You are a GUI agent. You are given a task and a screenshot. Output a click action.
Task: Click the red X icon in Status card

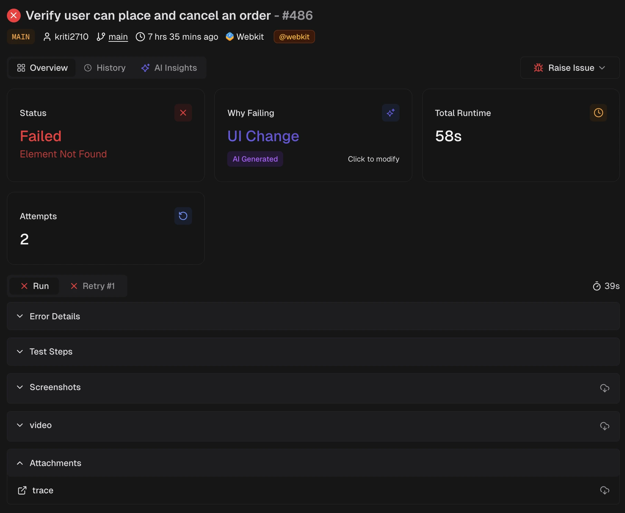click(x=183, y=113)
